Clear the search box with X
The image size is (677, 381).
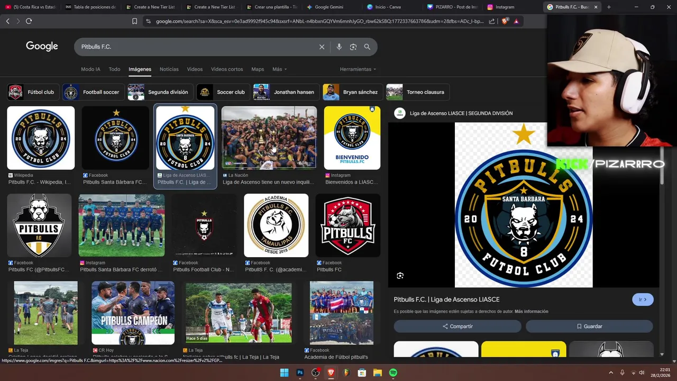(x=322, y=47)
